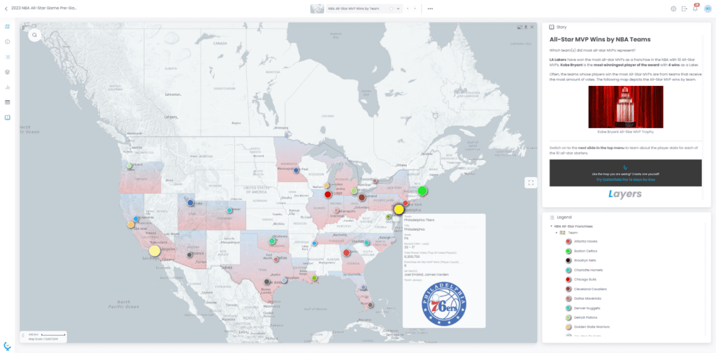
Task: Click the All-Star MVP Wins by NBA Teams heading
Action: 600,40
